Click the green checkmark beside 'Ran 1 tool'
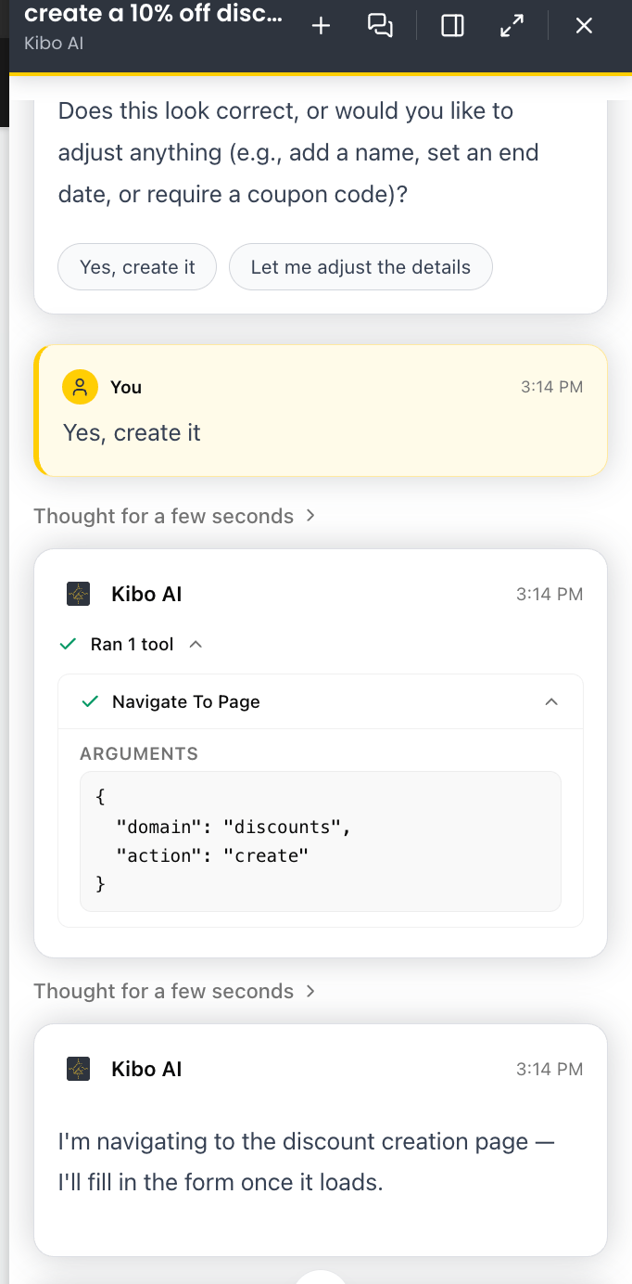This screenshot has height=1284, width=632. tap(68, 644)
